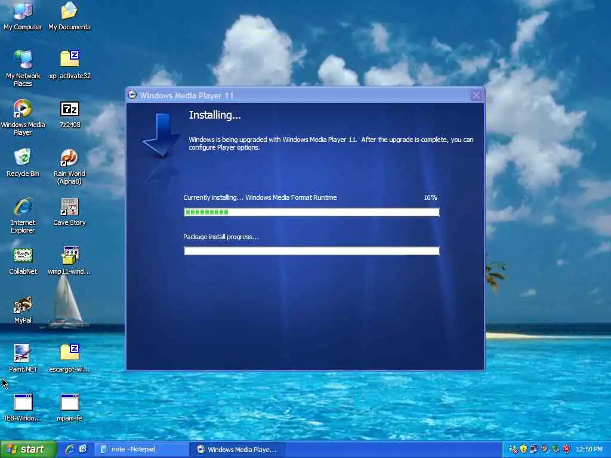
Task: Click the red shield Security Center tray icon
Action: tap(567, 450)
